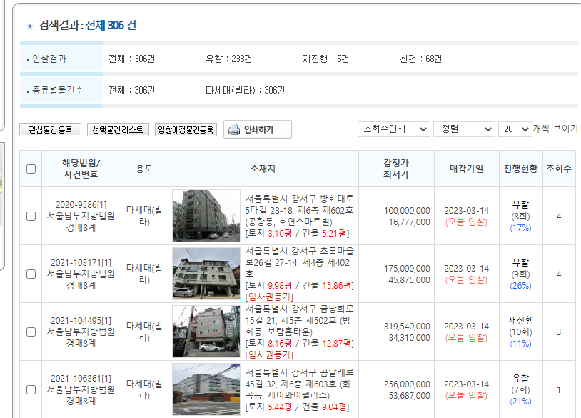This screenshot has height=418, width=581.
Task: Click the 용도 column header
Action: [144, 169]
